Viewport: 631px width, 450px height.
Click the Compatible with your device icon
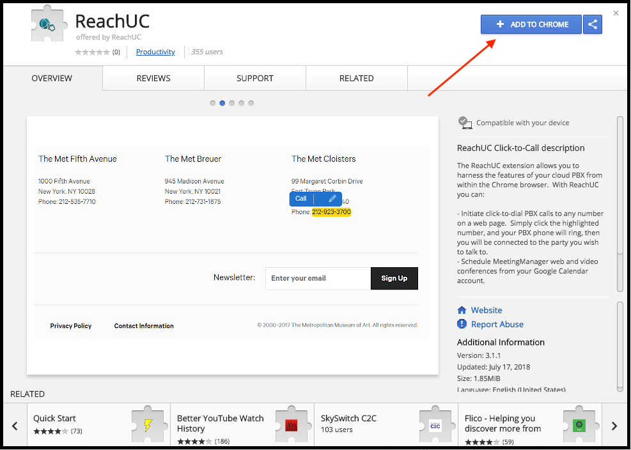click(x=464, y=122)
